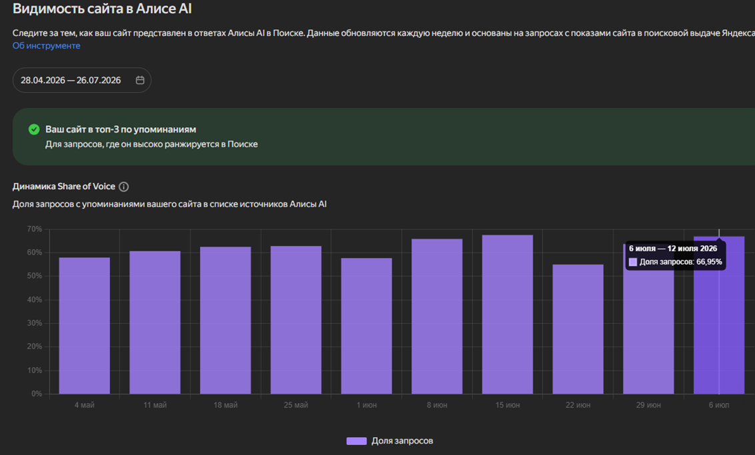Click the info icon beside Динамика Share of Voice
The height and width of the screenshot is (455, 755).
tap(124, 187)
